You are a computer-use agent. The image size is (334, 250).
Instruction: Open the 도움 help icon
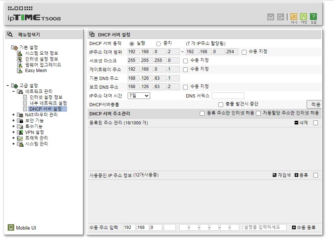pos(313,17)
